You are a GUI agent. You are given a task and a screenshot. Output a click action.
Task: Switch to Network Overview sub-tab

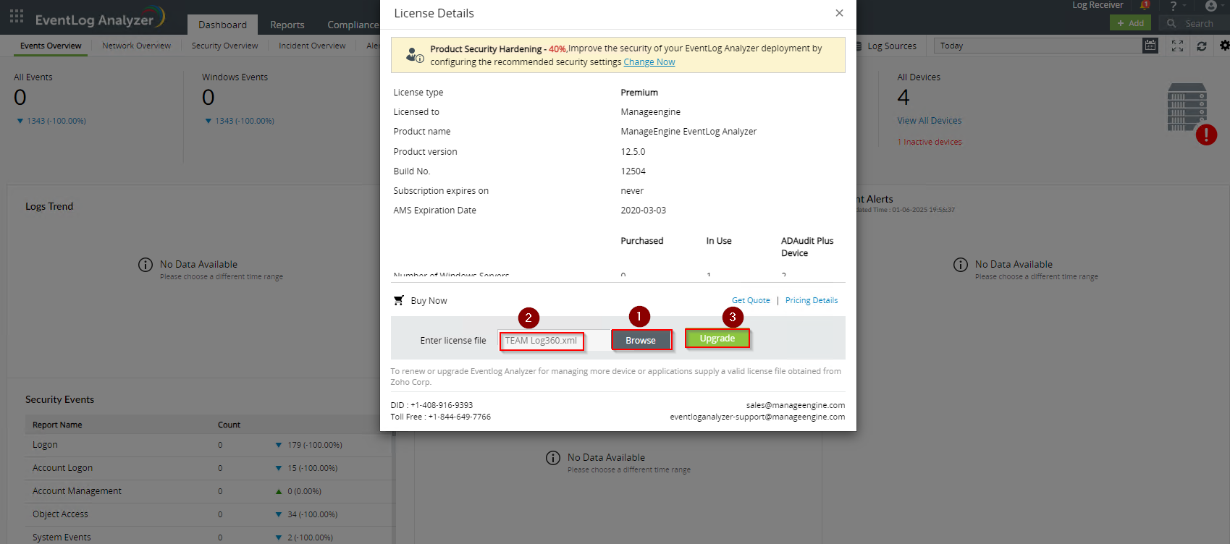coord(137,46)
